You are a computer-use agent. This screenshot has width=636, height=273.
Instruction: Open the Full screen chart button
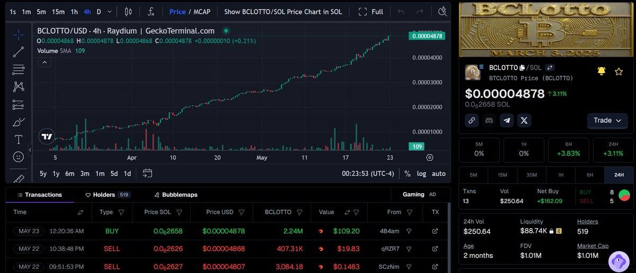tap(371, 12)
